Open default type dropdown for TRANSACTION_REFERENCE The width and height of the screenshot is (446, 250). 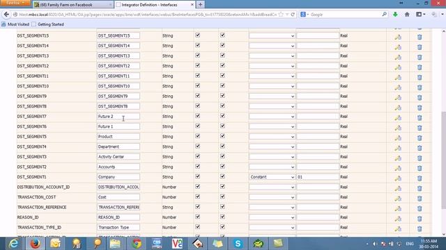(272, 207)
